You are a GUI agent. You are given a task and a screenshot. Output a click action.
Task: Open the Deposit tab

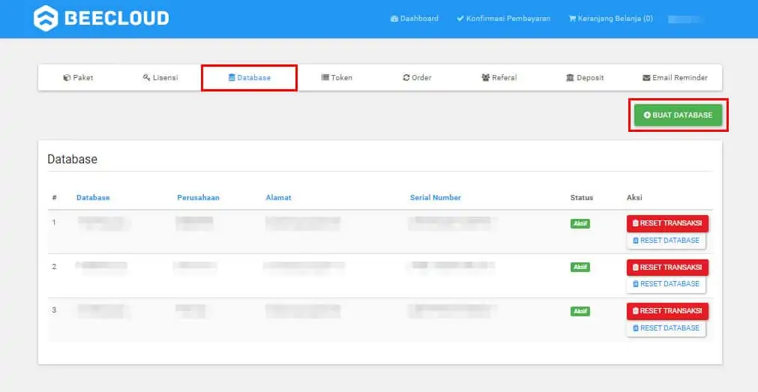585,77
